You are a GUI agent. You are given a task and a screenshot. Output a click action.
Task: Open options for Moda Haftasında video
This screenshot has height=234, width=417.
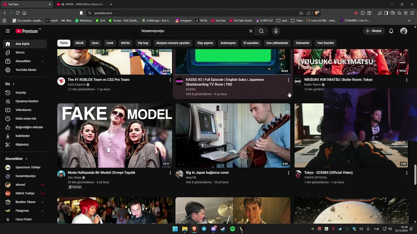(x=170, y=173)
